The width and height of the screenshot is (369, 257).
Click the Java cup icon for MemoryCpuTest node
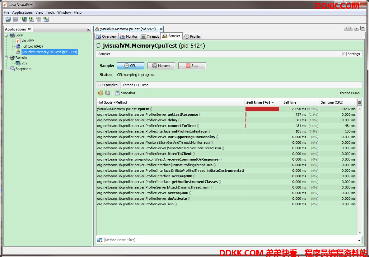pyautogui.click(x=18, y=52)
